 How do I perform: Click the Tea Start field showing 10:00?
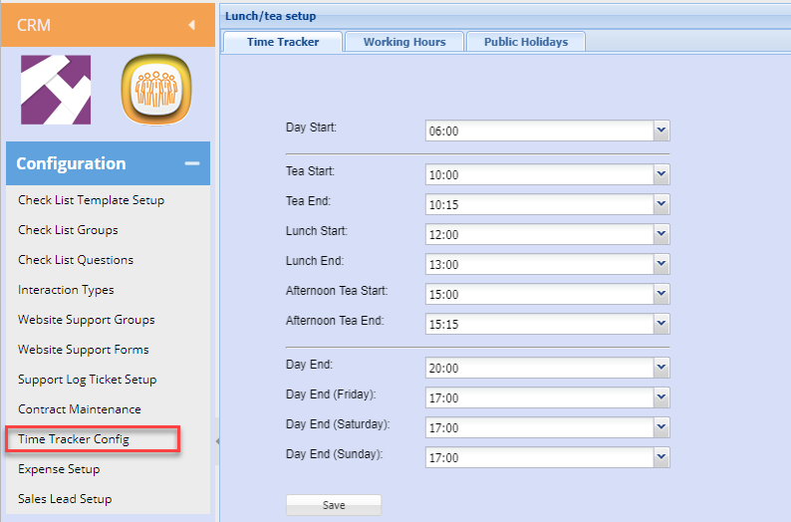tap(540, 174)
